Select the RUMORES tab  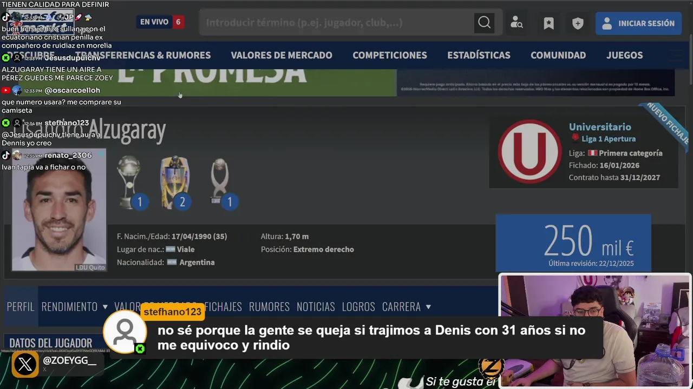[x=269, y=306]
